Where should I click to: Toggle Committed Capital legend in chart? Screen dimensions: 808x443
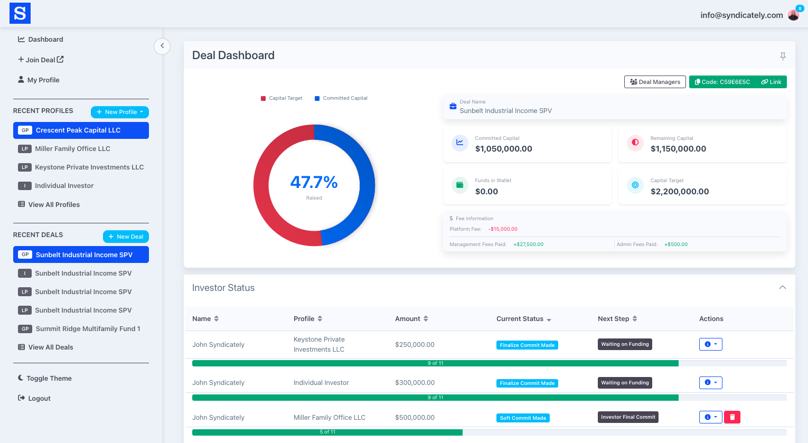click(x=341, y=98)
